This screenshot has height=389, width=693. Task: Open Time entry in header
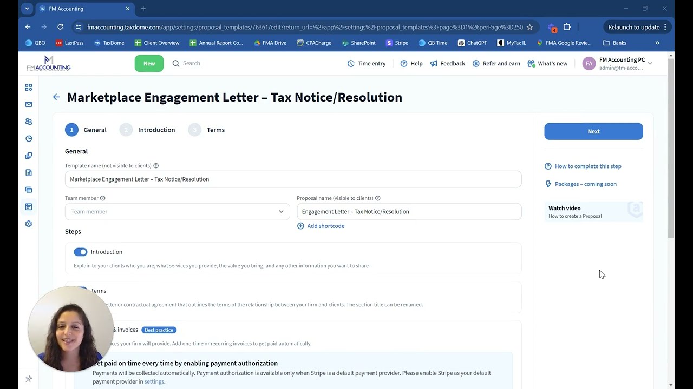[x=367, y=64]
